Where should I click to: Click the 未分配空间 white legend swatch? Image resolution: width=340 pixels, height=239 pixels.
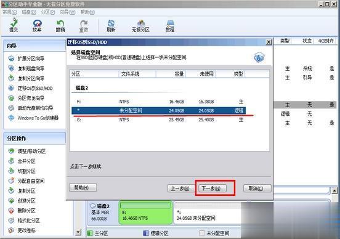pyautogui.click(x=202, y=233)
